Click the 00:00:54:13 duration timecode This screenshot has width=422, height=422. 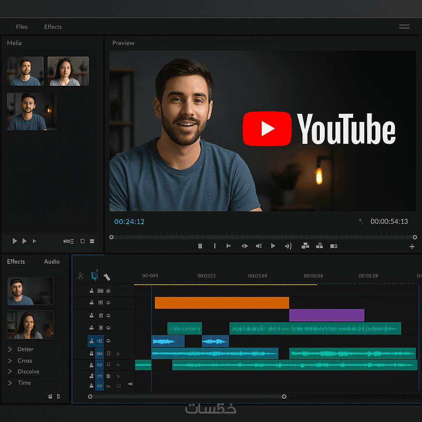pyautogui.click(x=389, y=221)
